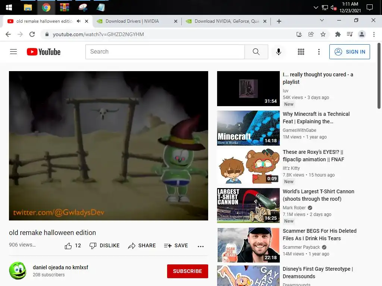Reload the YouTube page
Image resolution: width=382 pixels, height=286 pixels.
32,34
